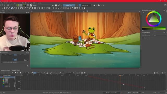Viewport: 167px width, 94px height.
Task: Select the Color Sampler eyedropper tool
Action: pyautogui.click(x=45, y=8)
